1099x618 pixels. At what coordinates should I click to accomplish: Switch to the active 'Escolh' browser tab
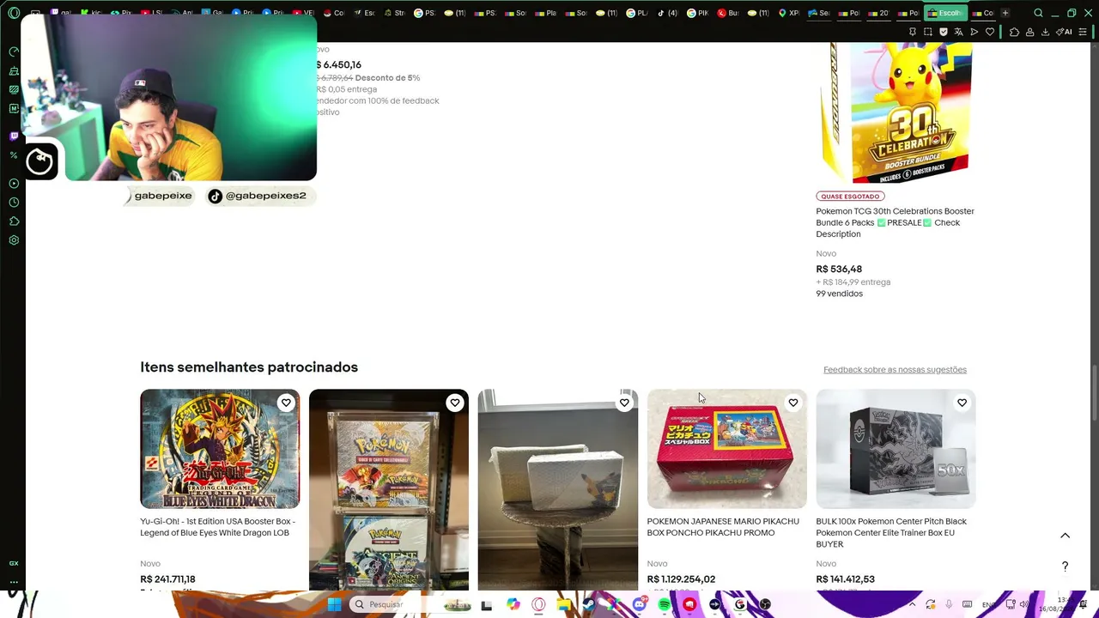(946, 13)
